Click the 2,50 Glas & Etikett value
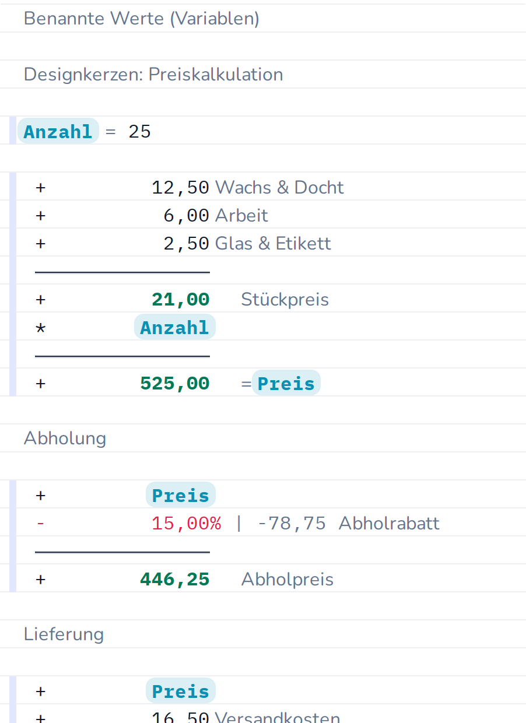This screenshot has width=526, height=723. click(x=186, y=243)
